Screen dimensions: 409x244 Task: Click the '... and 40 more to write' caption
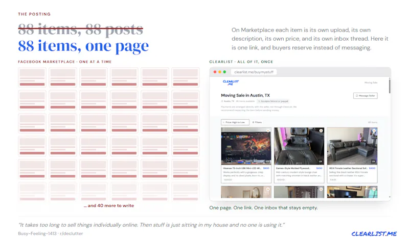point(109,206)
